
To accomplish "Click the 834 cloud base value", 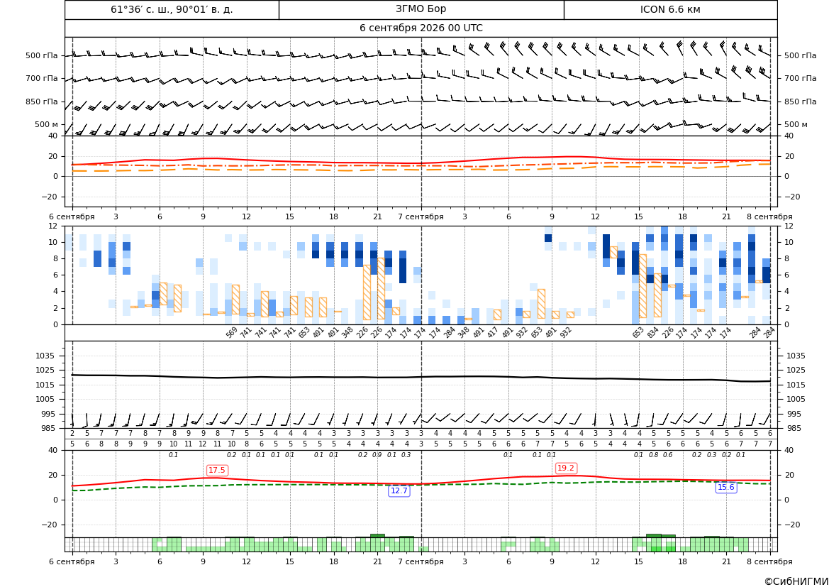I will point(653,332).
